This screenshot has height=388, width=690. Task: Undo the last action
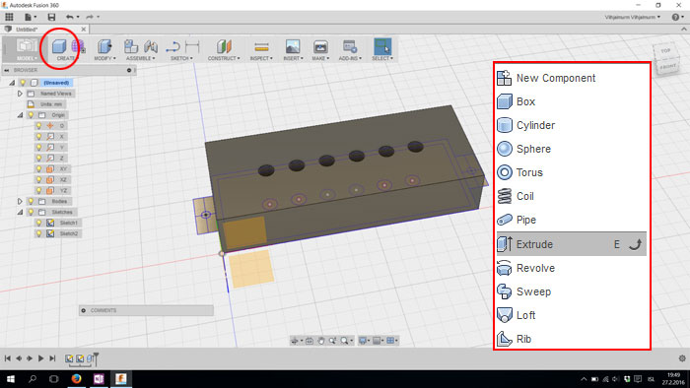(x=70, y=17)
